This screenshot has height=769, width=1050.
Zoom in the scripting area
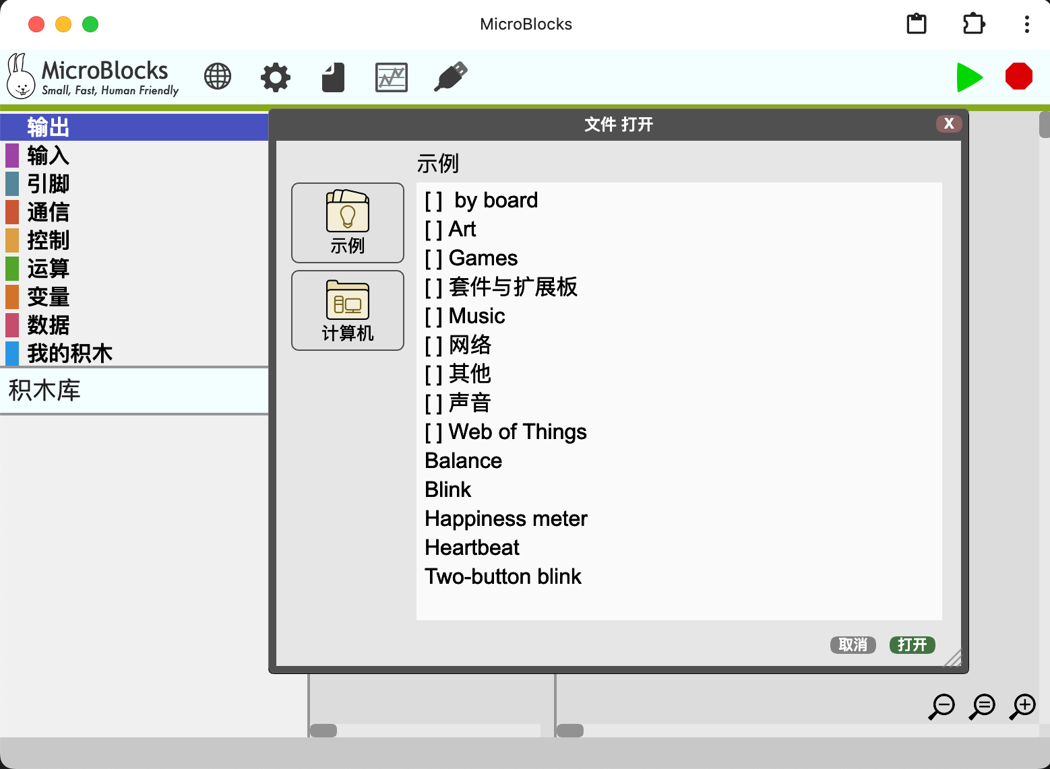[x=1023, y=707]
